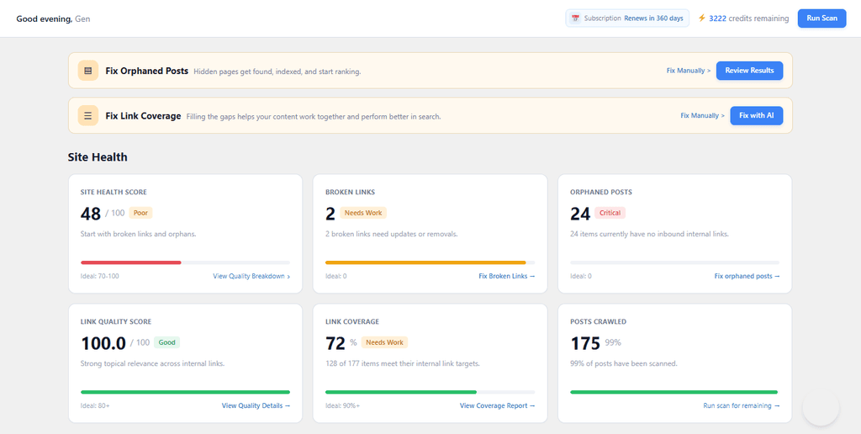The width and height of the screenshot is (861, 434).
Task: Open Fix Manually link for Orphaned Posts
Action: coord(688,71)
